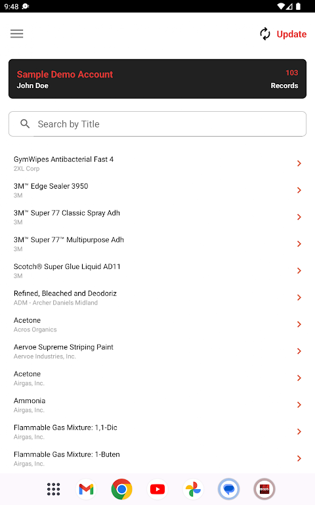The width and height of the screenshot is (315, 505).
Task: Open Refined, Bleached and Deodoriz record
Action: coord(157,298)
